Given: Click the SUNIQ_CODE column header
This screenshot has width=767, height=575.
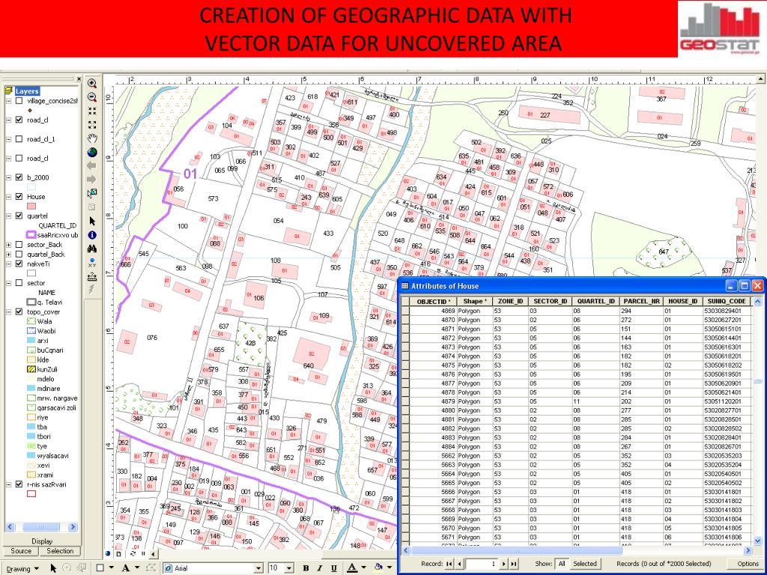Looking at the screenshot, I should tap(727, 302).
